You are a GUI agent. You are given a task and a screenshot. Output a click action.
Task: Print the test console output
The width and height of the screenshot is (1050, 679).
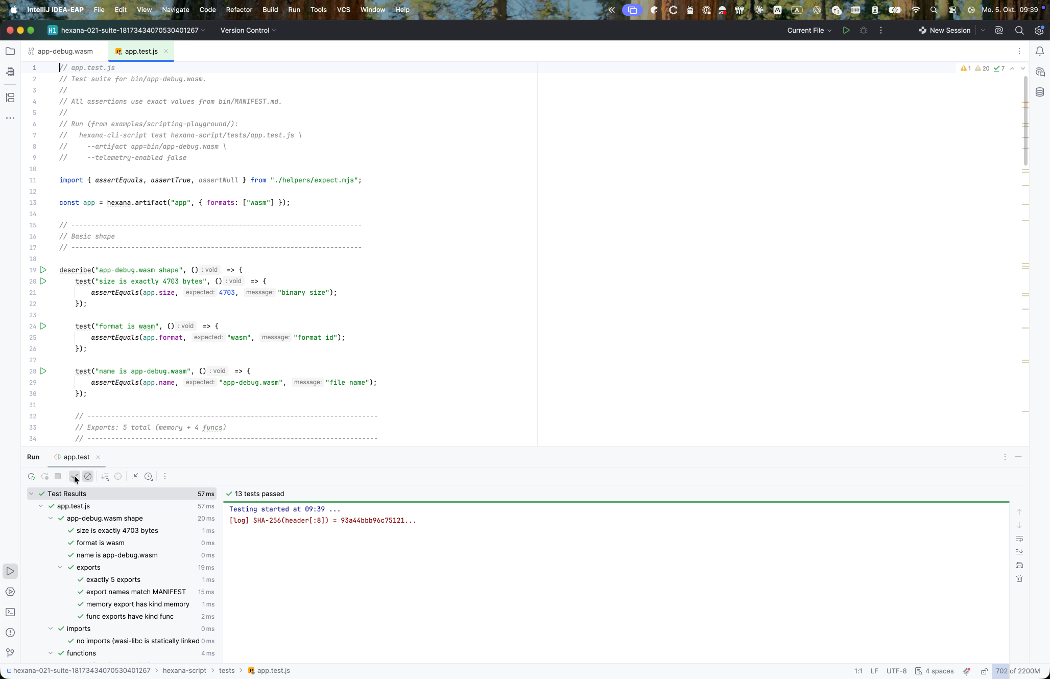click(x=1019, y=565)
